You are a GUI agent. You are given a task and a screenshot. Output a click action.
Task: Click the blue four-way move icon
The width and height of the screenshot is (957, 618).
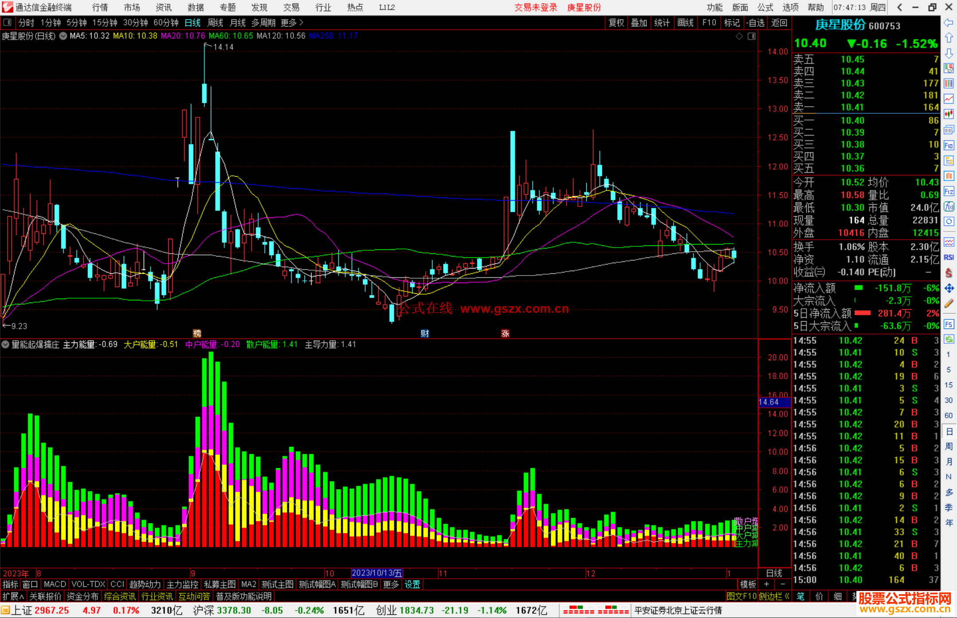949,288
